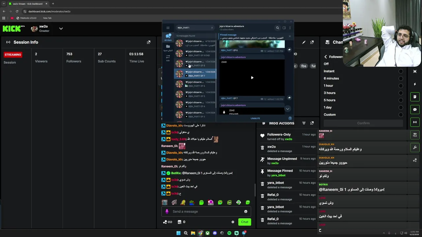Select Edit folders icon in Telegram sidebar
The height and width of the screenshot is (237, 422).
tap(168, 58)
